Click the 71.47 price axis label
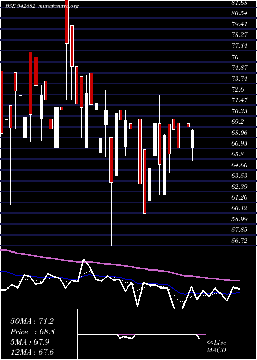Image resolution: width=257 pixels, height=360 pixels. (240, 100)
